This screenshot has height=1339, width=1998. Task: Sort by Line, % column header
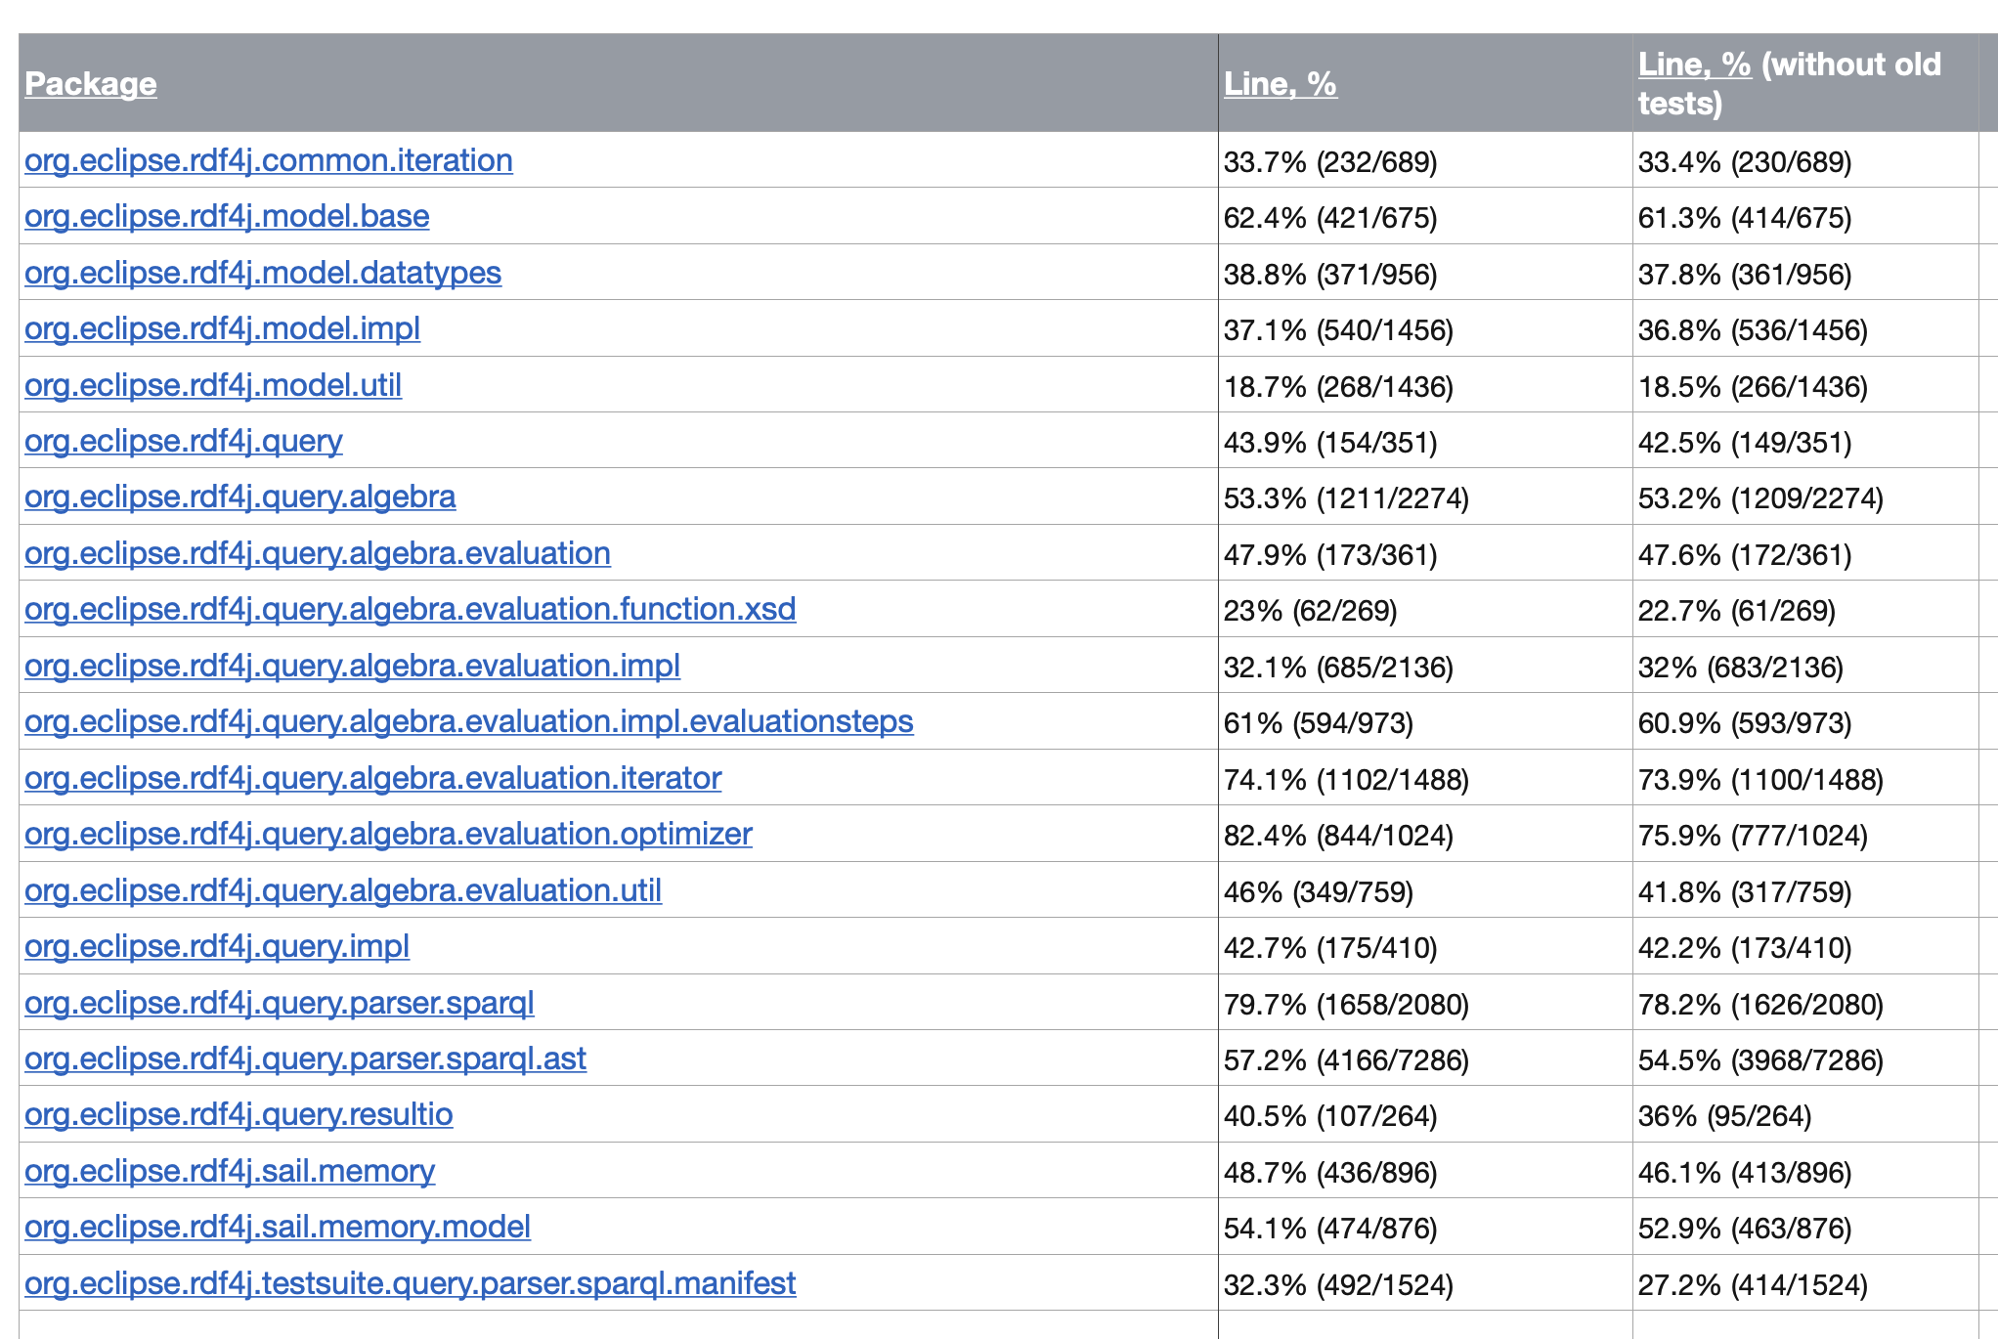[1280, 84]
